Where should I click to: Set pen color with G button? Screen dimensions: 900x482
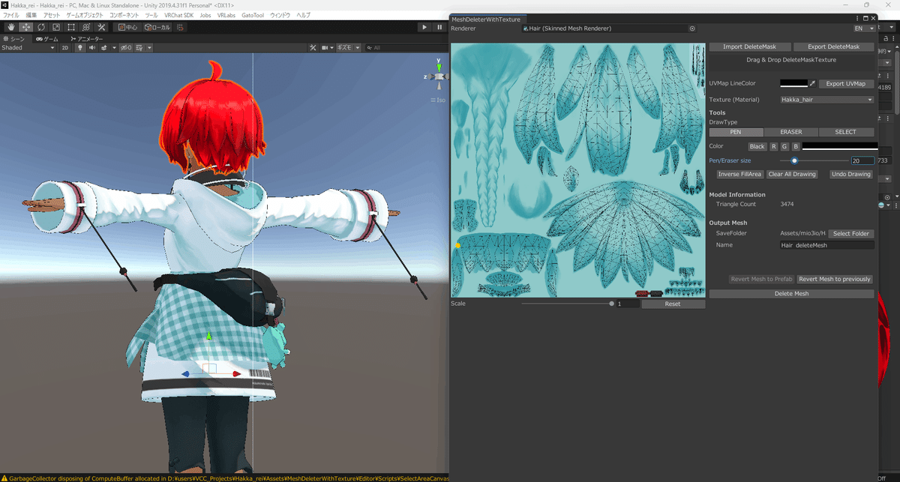click(x=784, y=147)
